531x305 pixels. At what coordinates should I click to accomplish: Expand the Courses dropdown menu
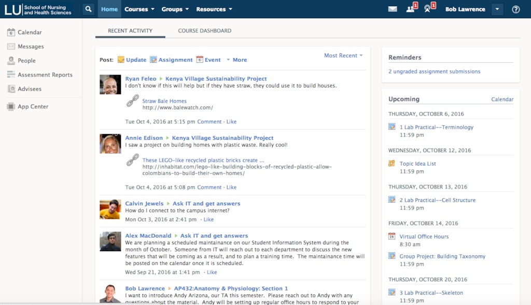pos(139,9)
